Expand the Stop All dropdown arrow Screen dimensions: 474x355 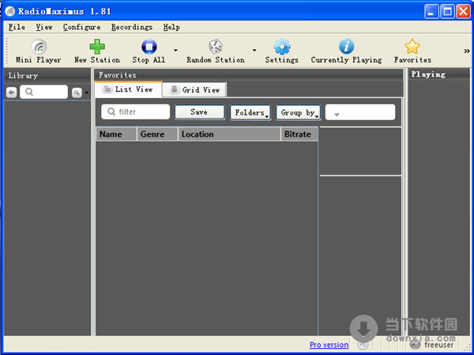tap(175, 51)
